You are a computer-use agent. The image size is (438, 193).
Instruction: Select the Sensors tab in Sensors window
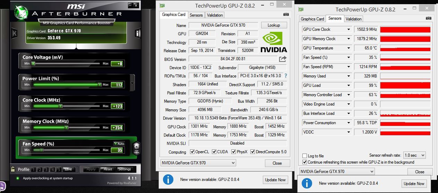pyautogui.click(x=335, y=18)
